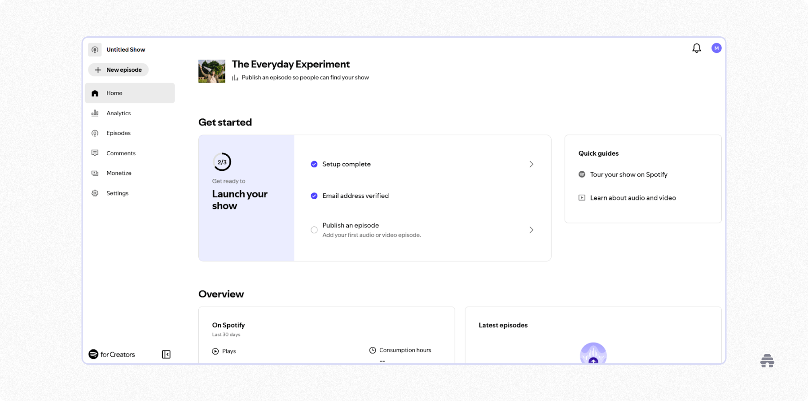Viewport: 808px width, 401px height.
Task: Open Tour your show on Spotify guide
Action: point(629,174)
